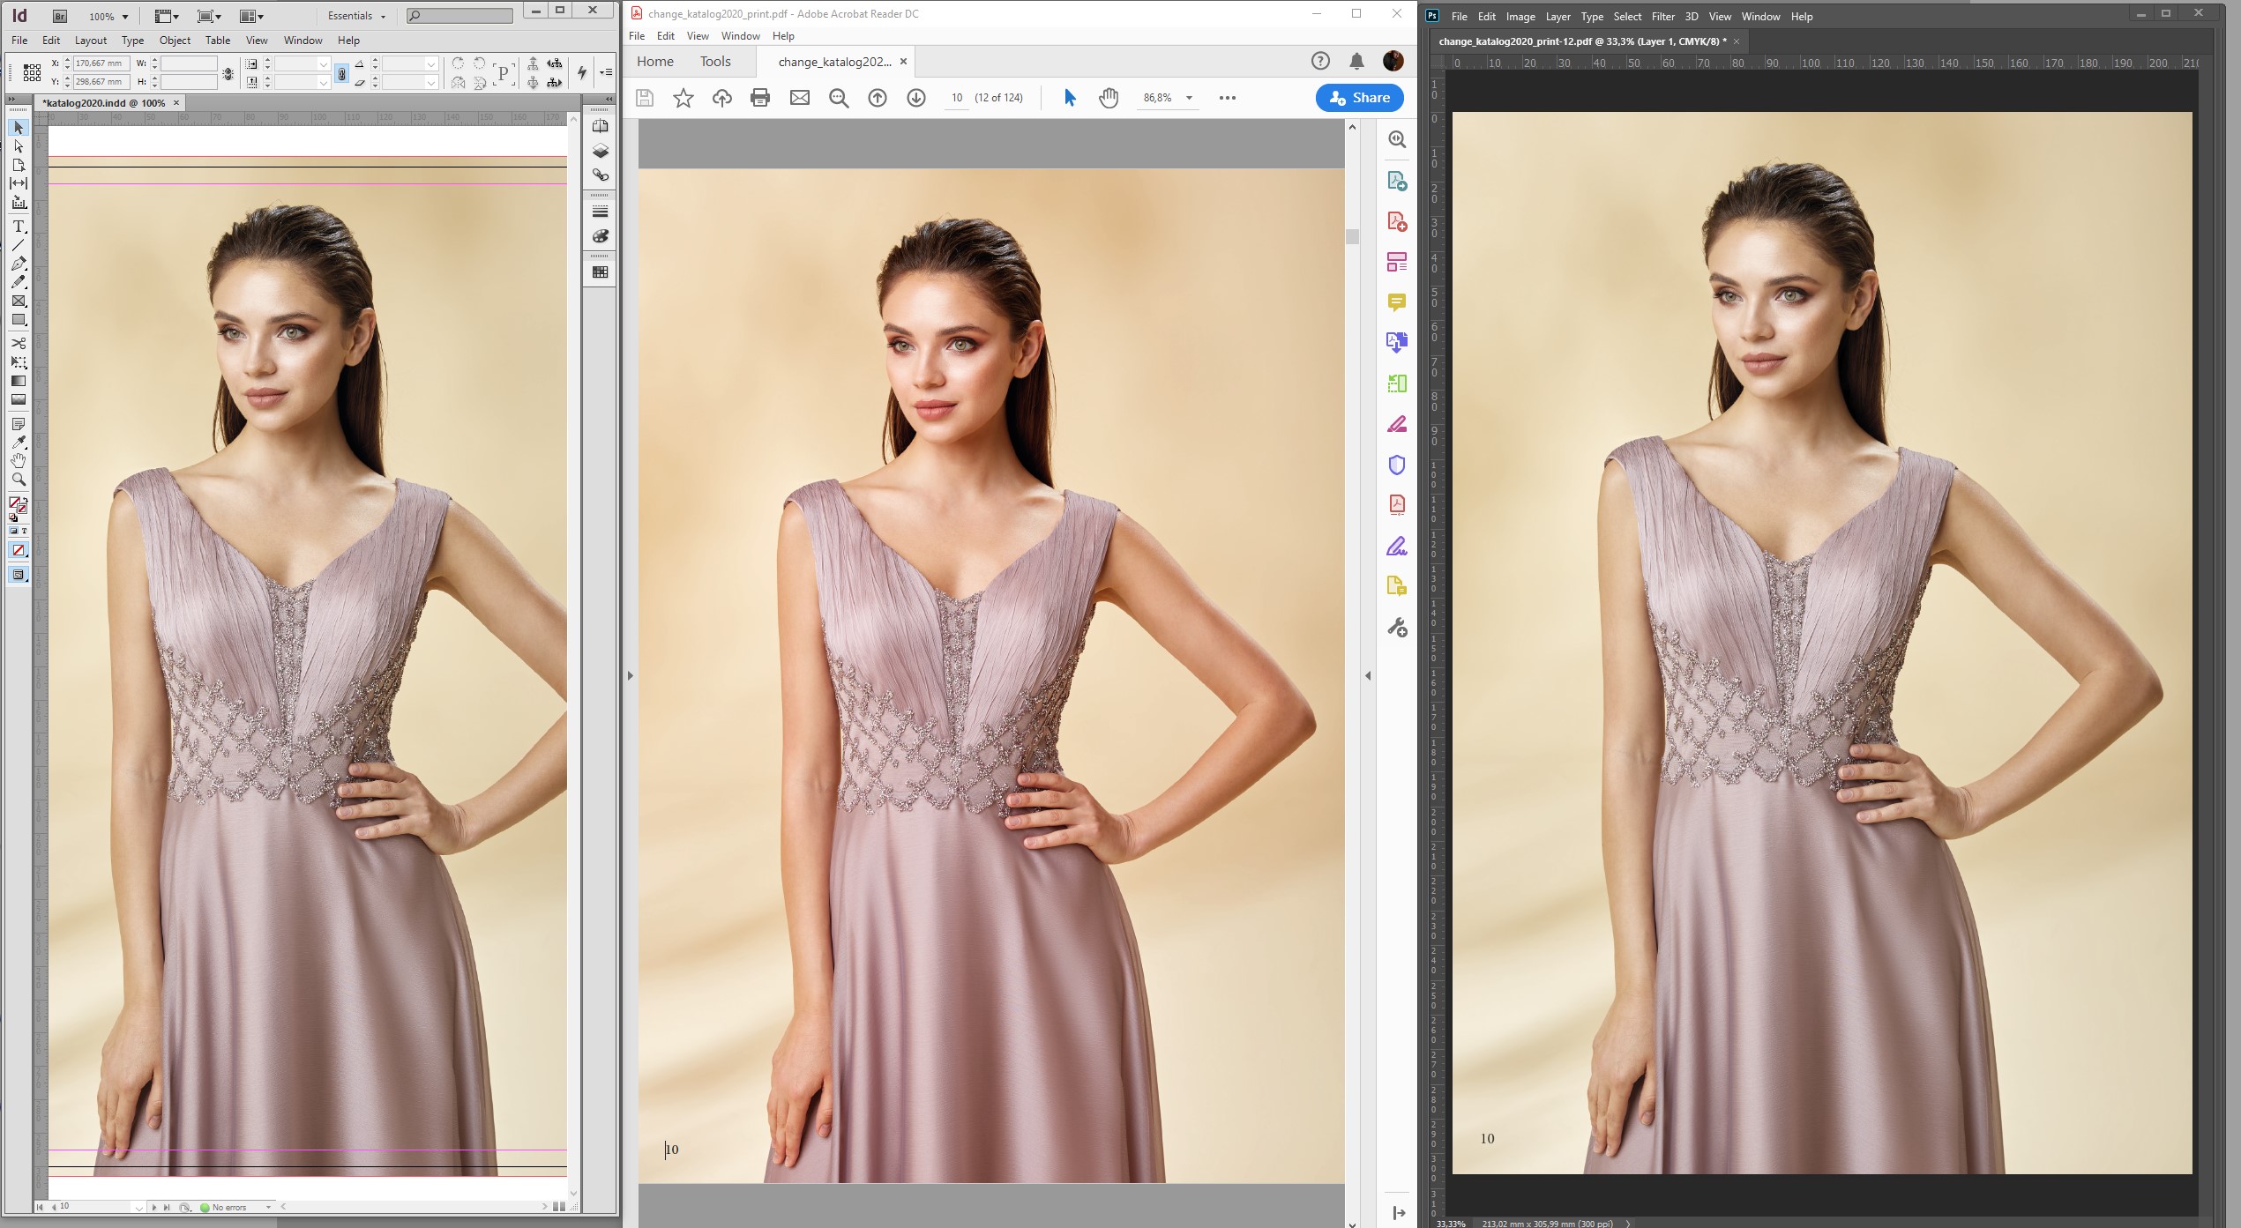
Task: Activate the Hand tool in Acrobat
Action: pos(1109,98)
